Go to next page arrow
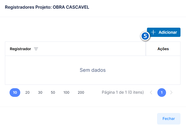 [x=171, y=93]
